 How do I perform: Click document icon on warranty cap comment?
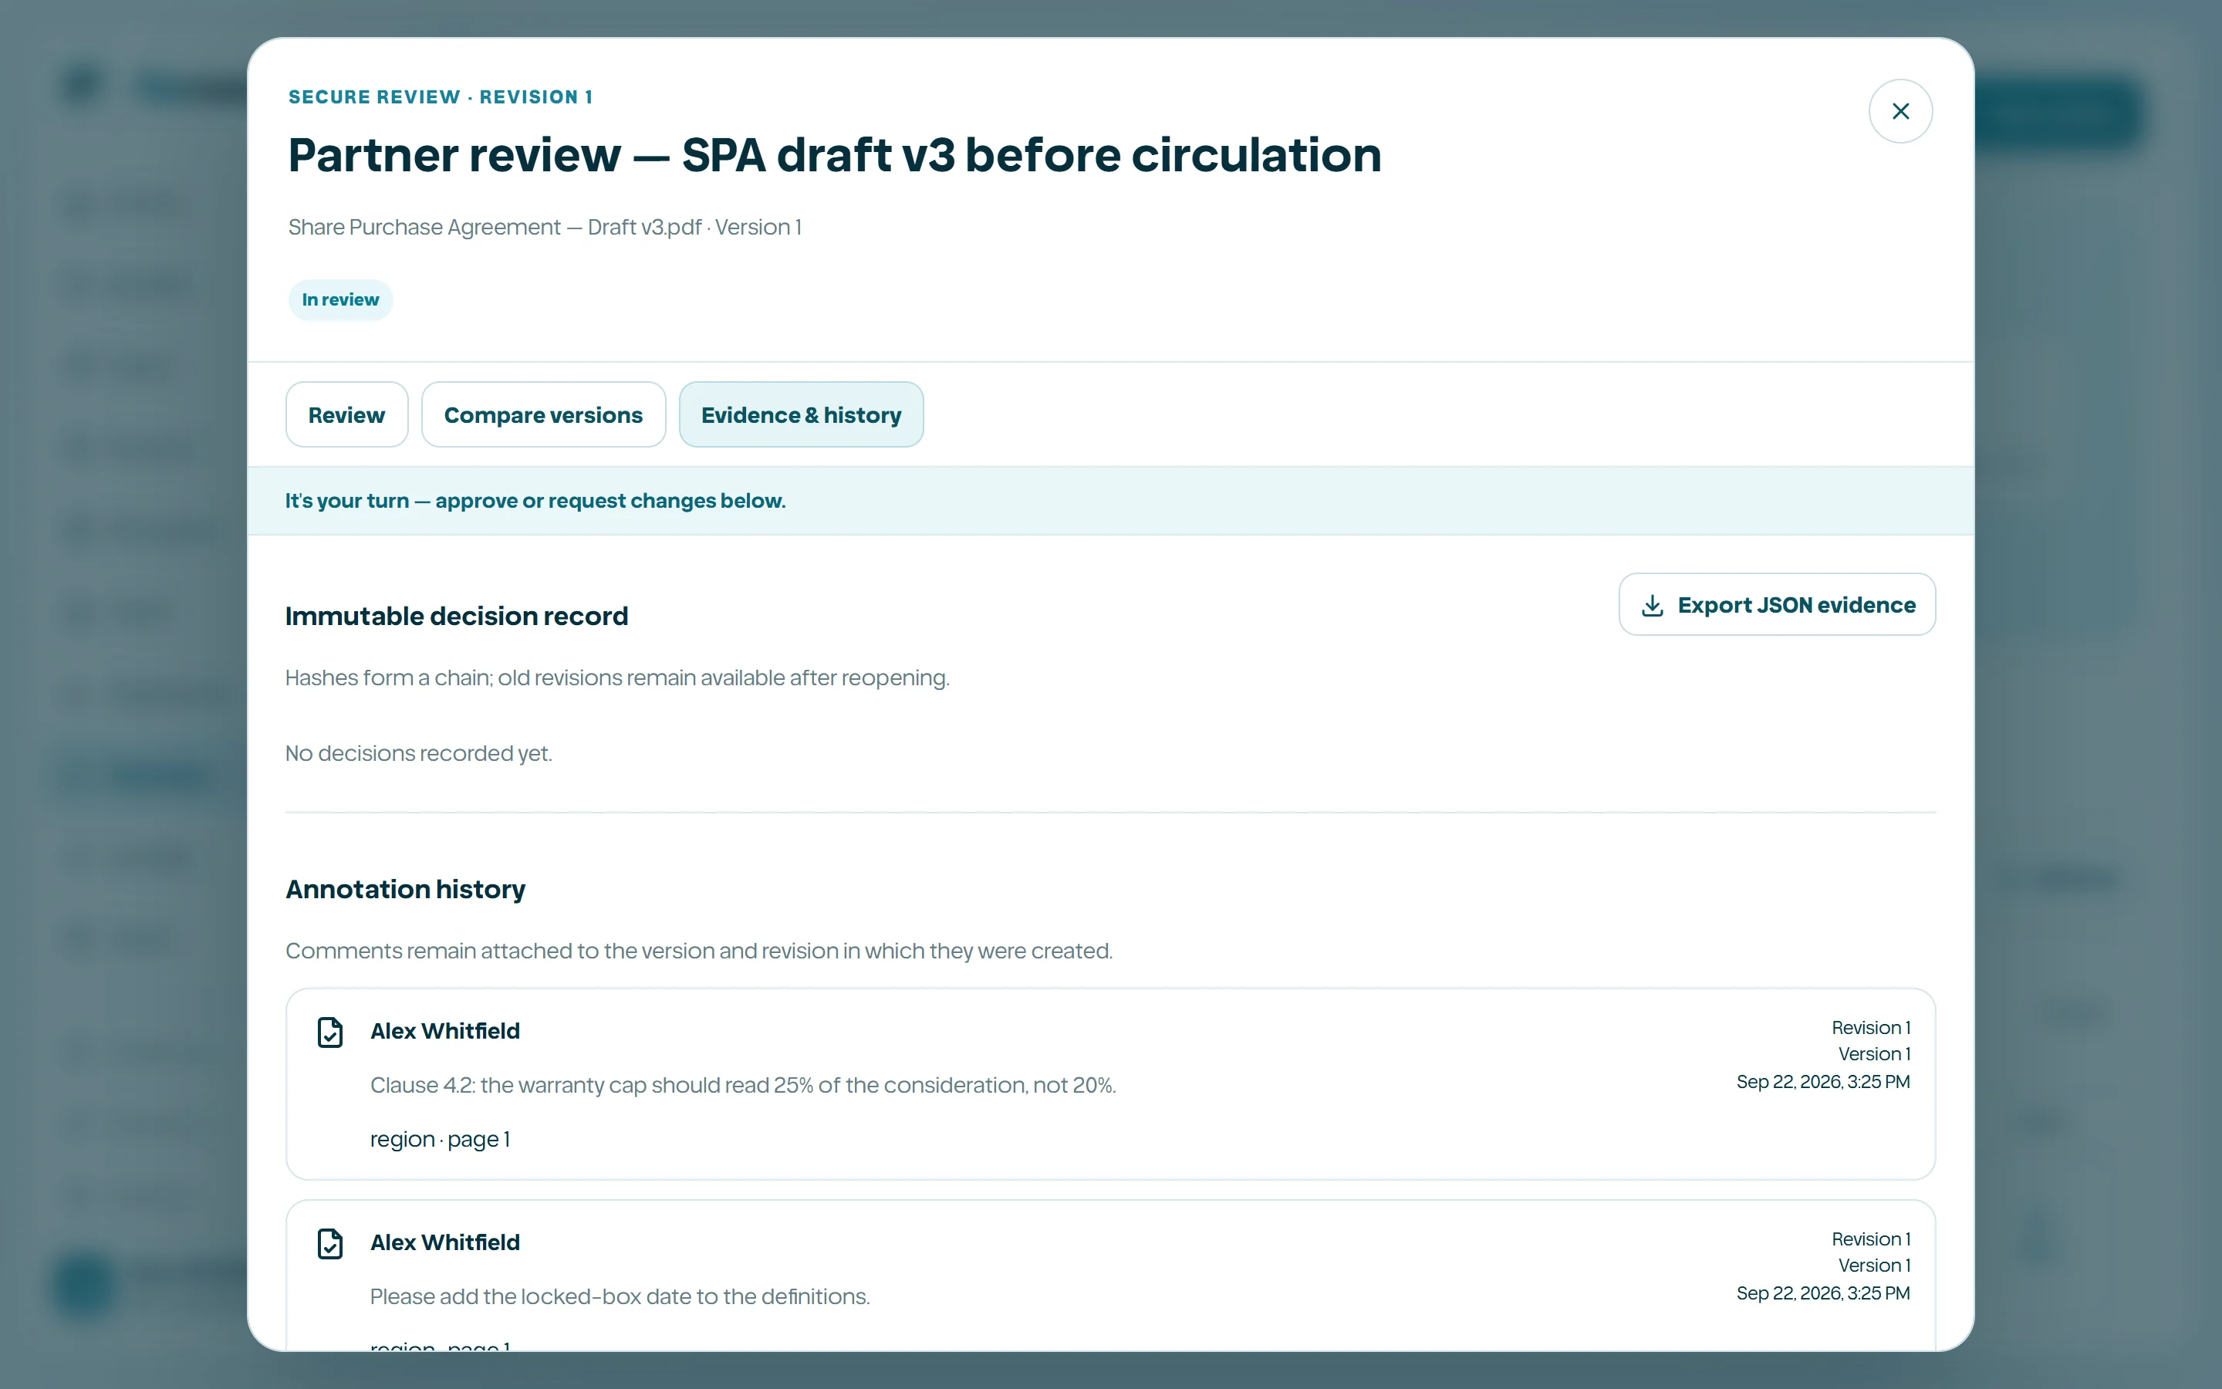pos(329,1032)
